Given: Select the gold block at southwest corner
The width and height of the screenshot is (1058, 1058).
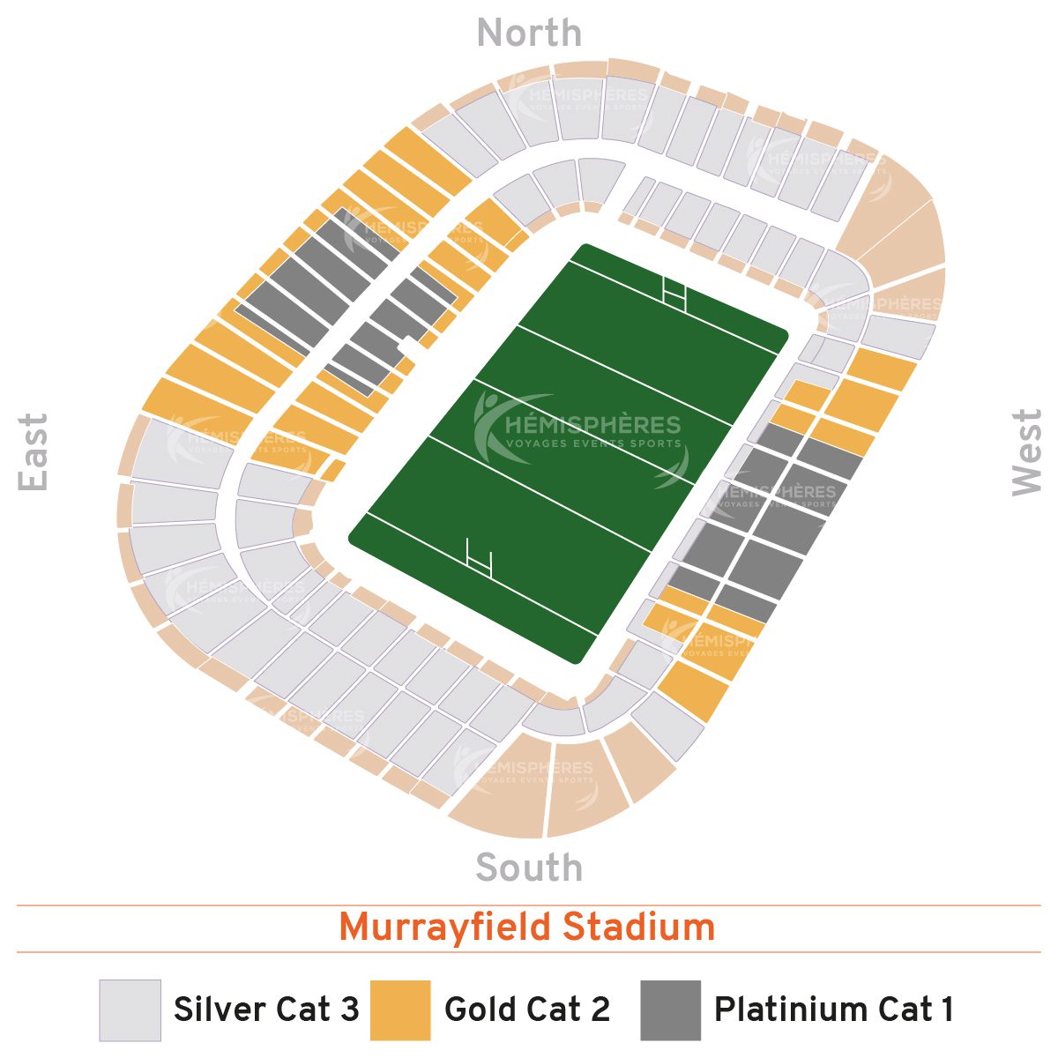Looking at the screenshot, I should click(x=693, y=691).
